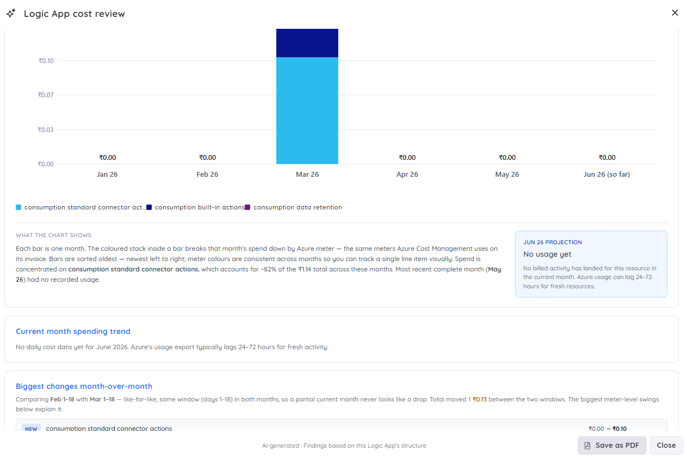The height and width of the screenshot is (458, 687).
Task: Click the 'JUN 26 PROJECTION' card heading
Action: click(553, 243)
